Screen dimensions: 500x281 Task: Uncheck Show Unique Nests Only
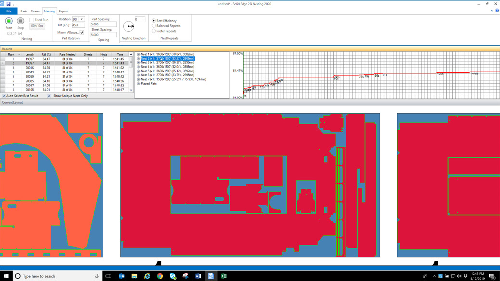pos(49,96)
